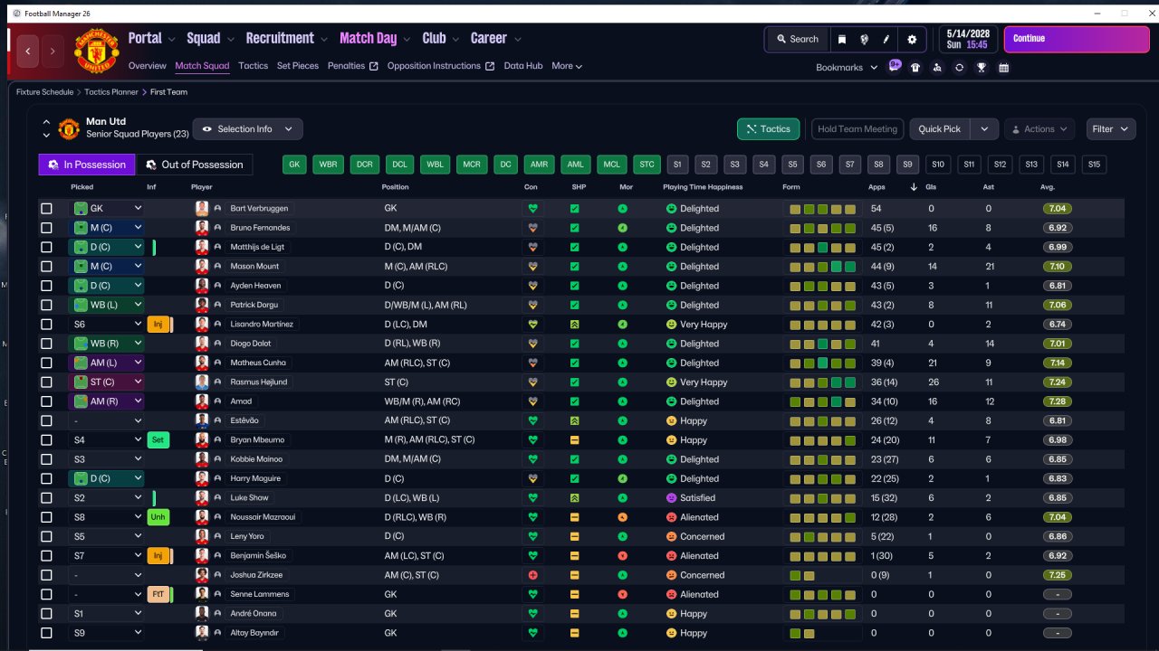Expand the Quick Pick dropdown arrow
The height and width of the screenshot is (651, 1159).
[984, 129]
